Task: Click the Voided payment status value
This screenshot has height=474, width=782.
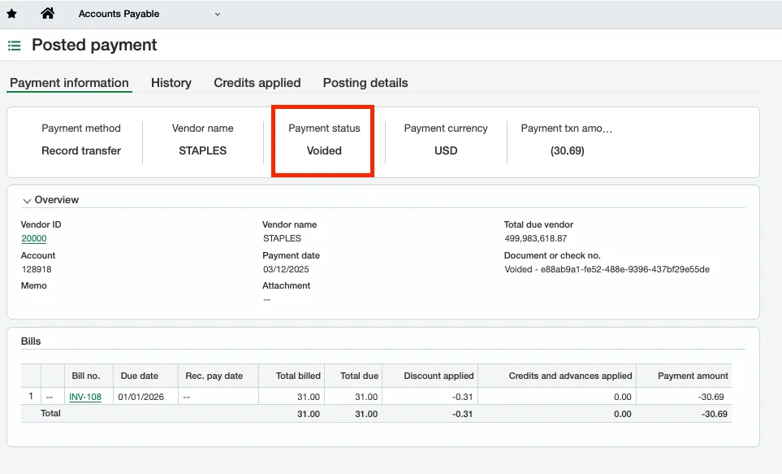Action: 324,151
